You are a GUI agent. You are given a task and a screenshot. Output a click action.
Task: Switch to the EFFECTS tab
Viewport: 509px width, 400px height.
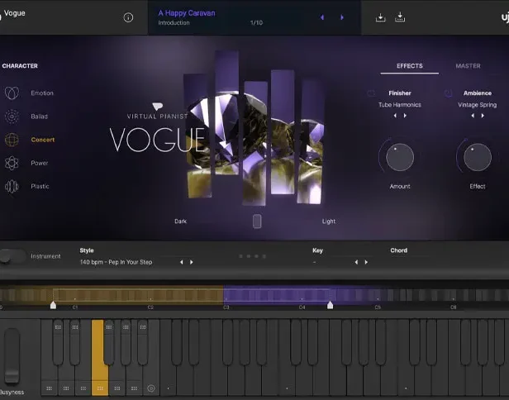tap(410, 66)
